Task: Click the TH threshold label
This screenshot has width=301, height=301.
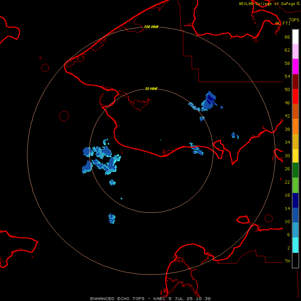Action: [x=287, y=261]
